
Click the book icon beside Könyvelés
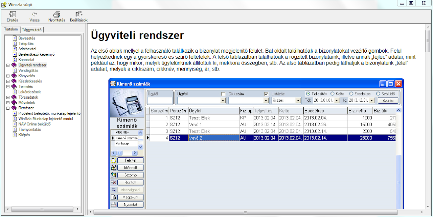pyautogui.click(x=14, y=76)
